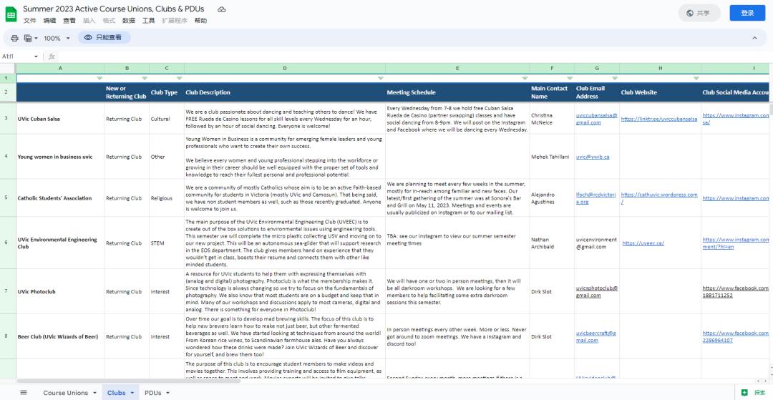Image resolution: width=773 pixels, height=400 pixels.
Task: Open the filter in column E row 1
Action: pyautogui.click(x=525, y=78)
